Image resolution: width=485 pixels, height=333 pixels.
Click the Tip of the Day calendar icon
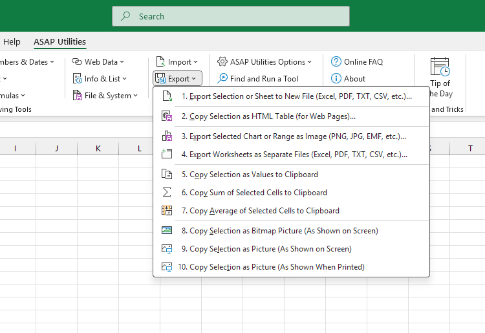coord(440,67)
